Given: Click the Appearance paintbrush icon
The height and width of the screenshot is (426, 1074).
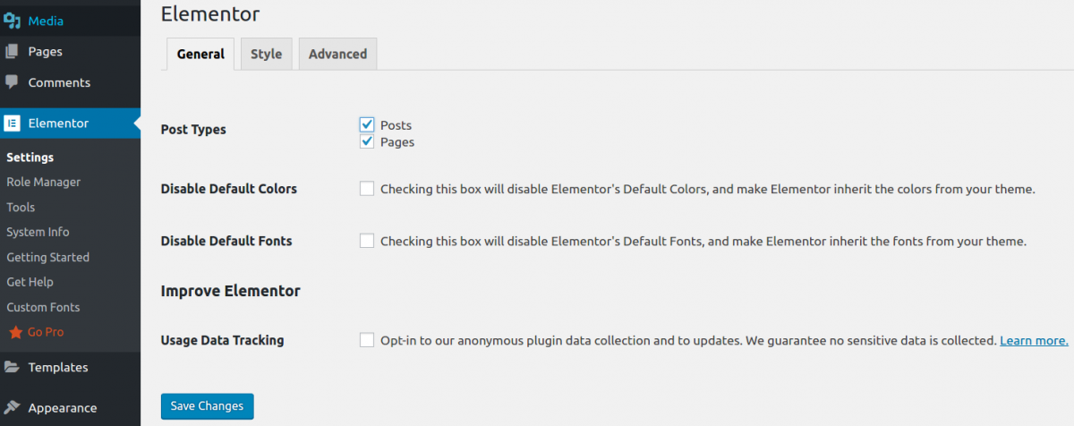Looking at the screenshot, I should [x=12, y=407].
